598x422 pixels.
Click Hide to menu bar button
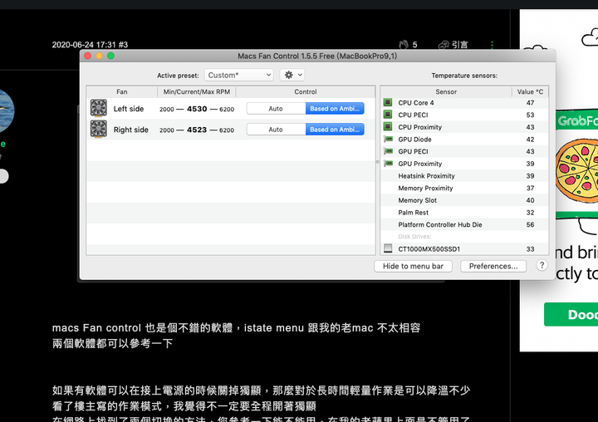tap(413, 266)
